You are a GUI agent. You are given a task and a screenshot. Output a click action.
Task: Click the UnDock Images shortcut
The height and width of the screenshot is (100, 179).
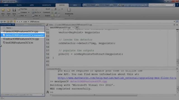(103, 5)
